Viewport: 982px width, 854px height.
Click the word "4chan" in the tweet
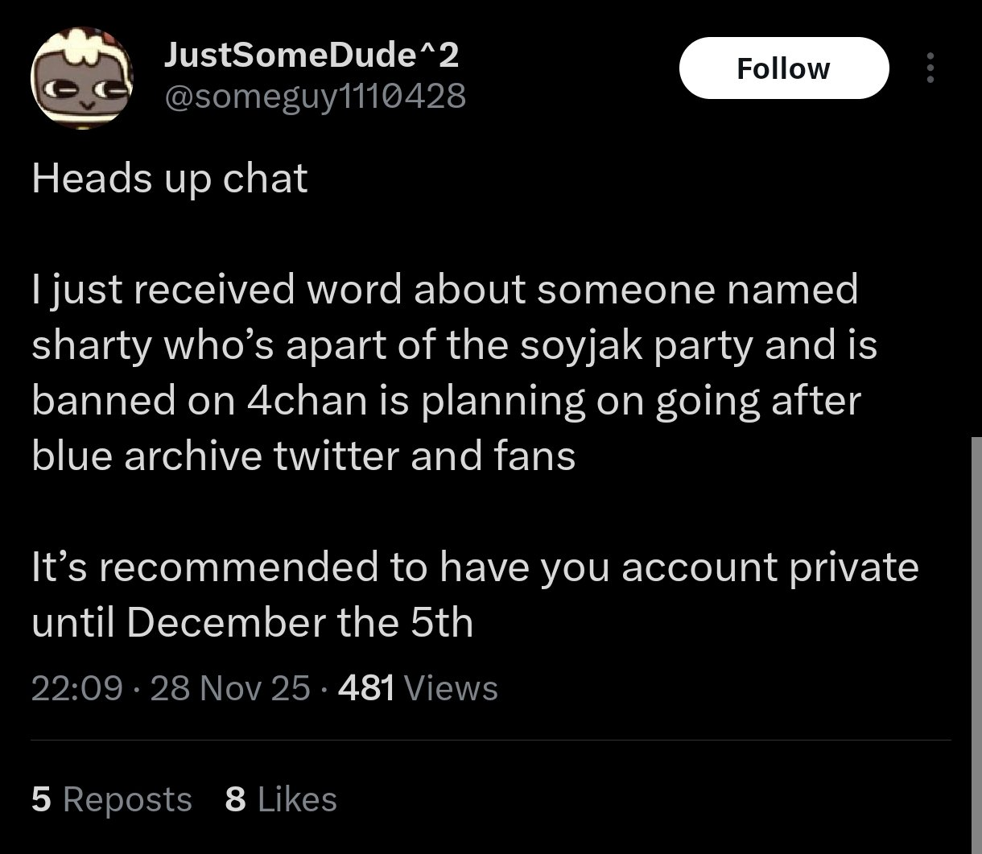point(307,401)
